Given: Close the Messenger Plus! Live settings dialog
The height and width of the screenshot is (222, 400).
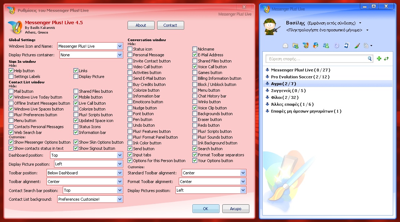Looking at the screenshot, I should point(244,7).
